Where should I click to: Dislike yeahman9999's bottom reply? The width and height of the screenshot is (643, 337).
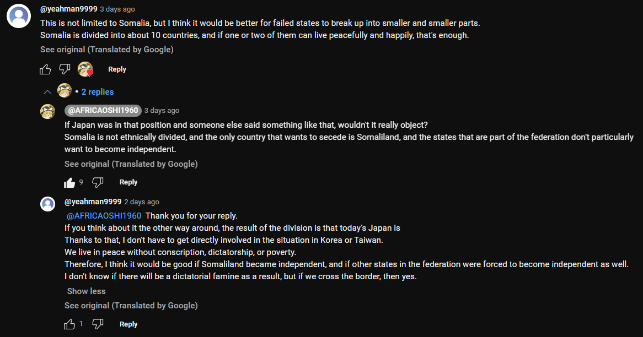(x=98, y=324)
